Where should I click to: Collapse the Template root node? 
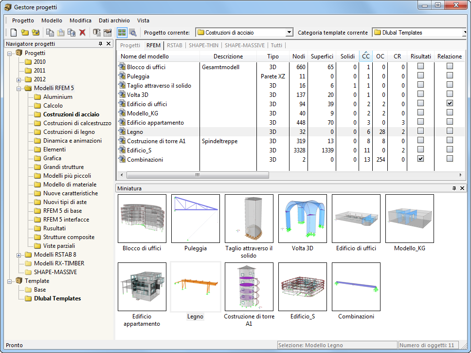(x=10, y=281)
